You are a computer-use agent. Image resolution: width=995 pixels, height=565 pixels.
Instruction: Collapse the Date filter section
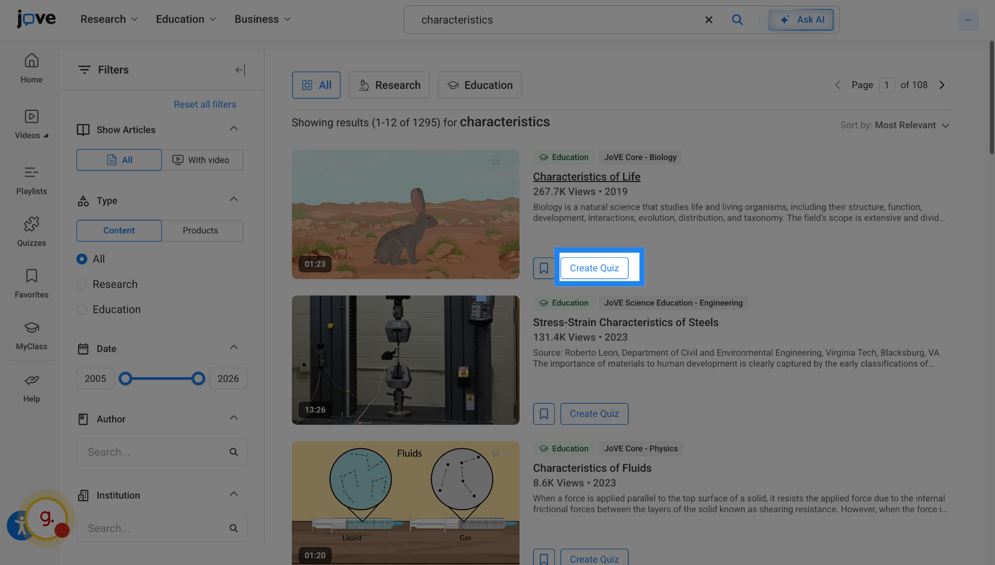point(233,346)
